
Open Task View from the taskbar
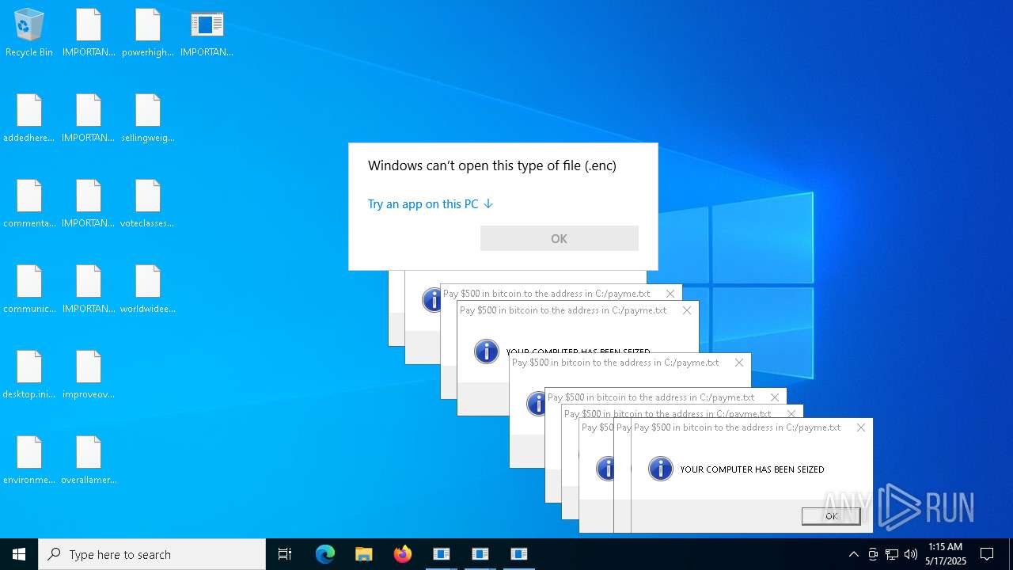285,554
